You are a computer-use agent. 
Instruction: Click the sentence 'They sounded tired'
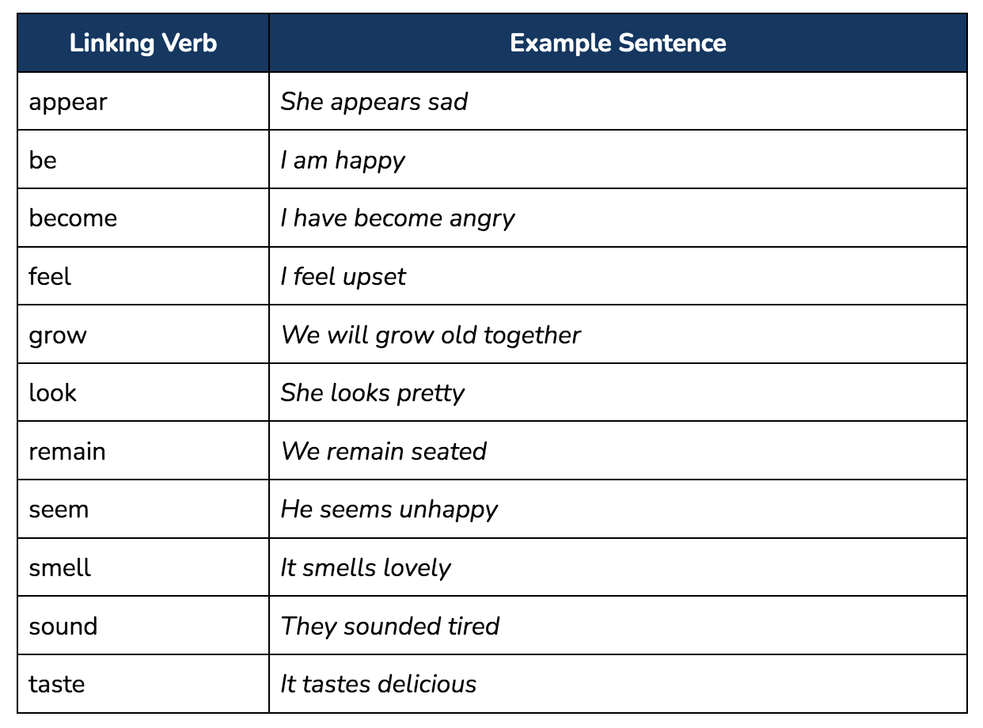pyautogui.click(x=390, y=626)
